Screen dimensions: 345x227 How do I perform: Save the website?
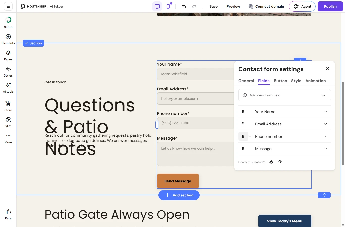point(214,6)
